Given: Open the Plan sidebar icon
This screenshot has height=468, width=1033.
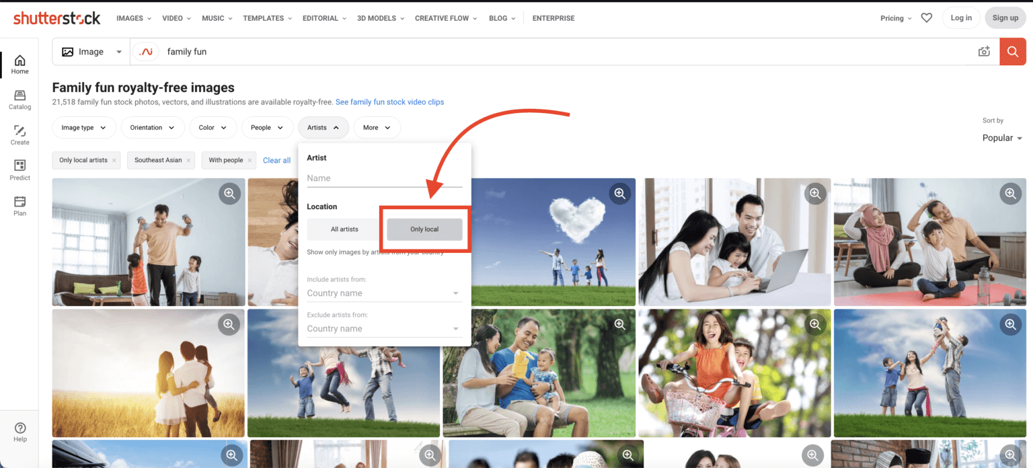Looking at the screenshot, I should click(20, 206).
